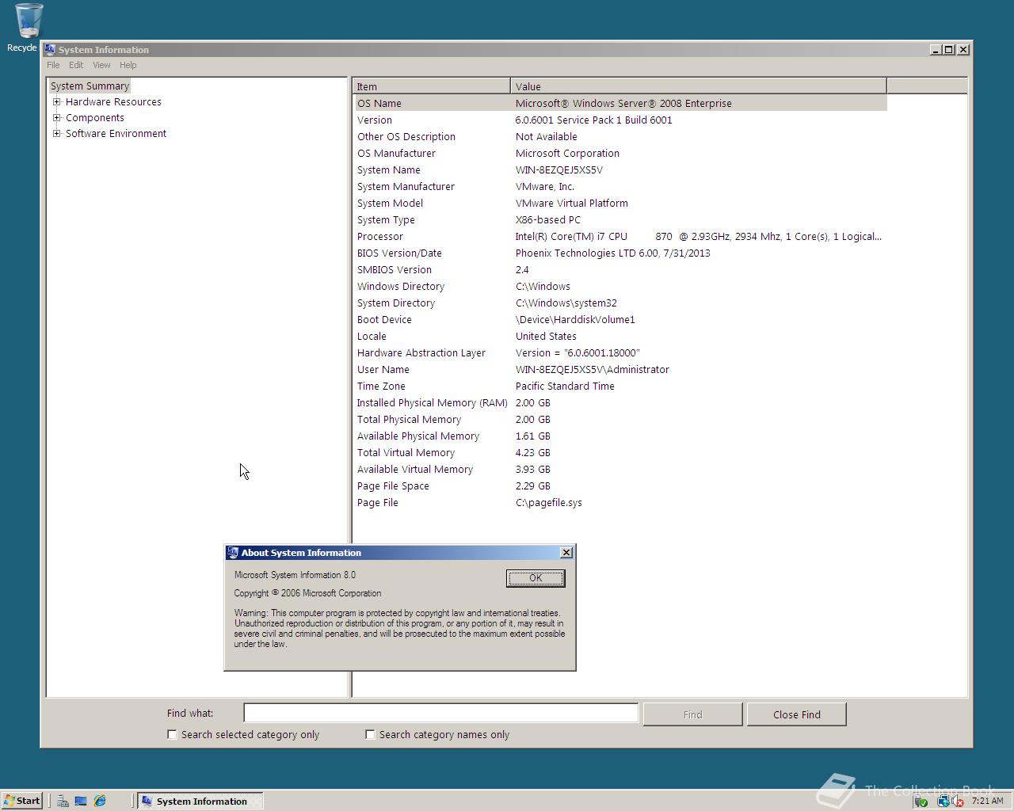1014x811 pixels.
Task: Launch Server Manager from quick launch
Action: point(63,801)
